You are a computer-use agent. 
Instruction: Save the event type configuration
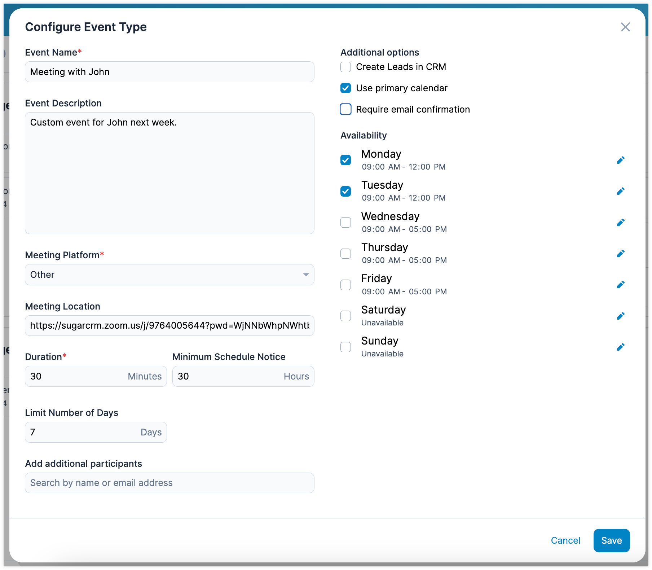tap(611, 540)
